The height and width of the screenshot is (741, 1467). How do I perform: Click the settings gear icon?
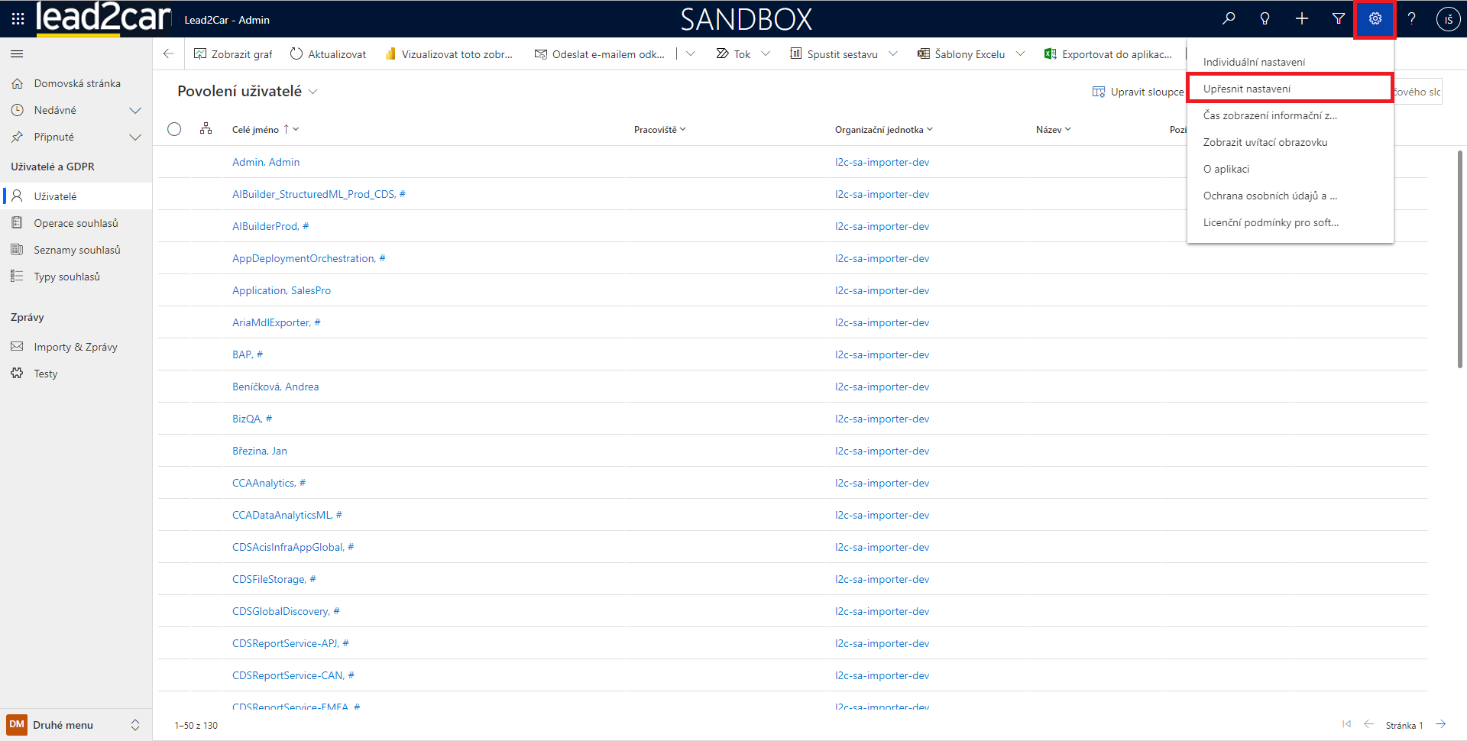tap(1375, 19)
